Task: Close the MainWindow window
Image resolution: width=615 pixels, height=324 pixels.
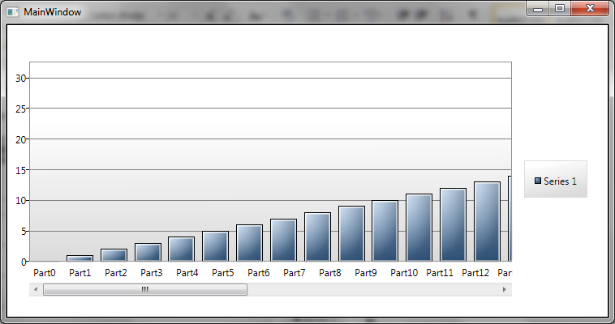Action: (590, 9)
